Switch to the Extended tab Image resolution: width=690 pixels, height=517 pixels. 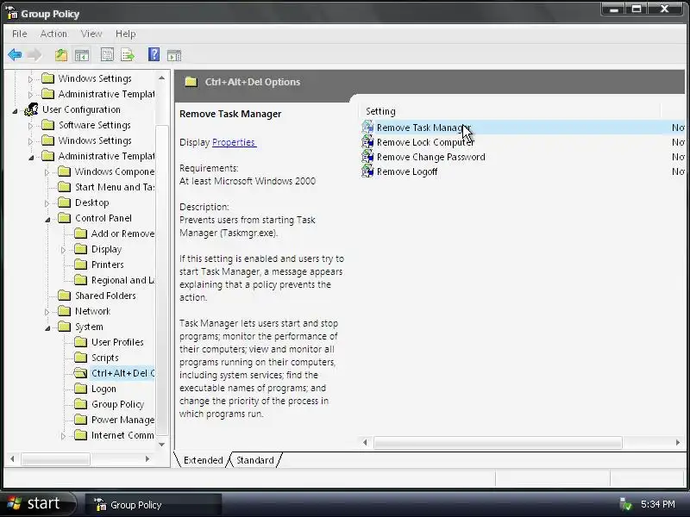[x=203, y=460]
